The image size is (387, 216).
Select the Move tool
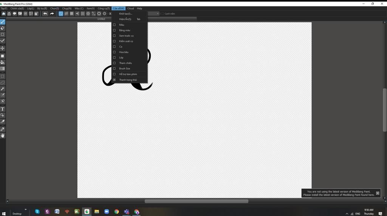(3, 48)
